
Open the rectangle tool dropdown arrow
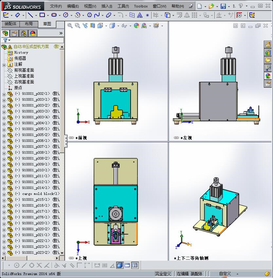(48, 15)
